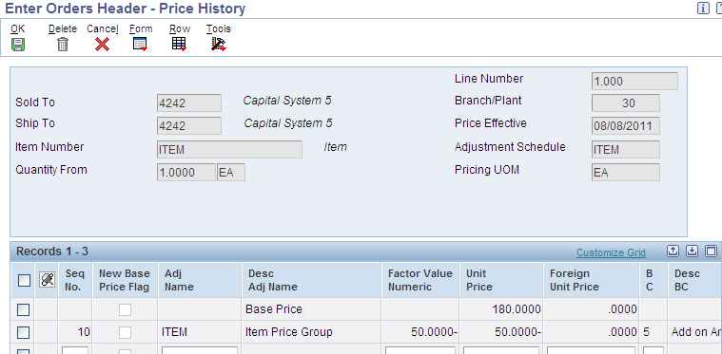Toggle New Base Price Flag for ITEM row

click(125, 332)
